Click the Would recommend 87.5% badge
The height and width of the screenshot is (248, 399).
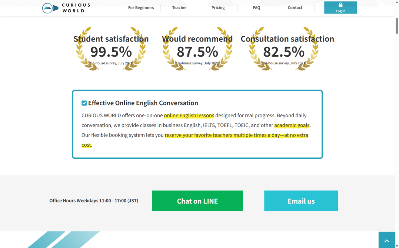(x=197, y=48)
